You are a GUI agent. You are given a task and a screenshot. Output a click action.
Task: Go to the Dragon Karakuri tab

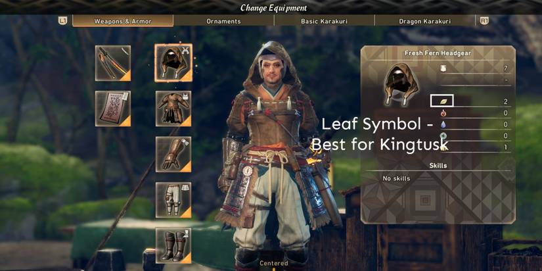point(425,21)
